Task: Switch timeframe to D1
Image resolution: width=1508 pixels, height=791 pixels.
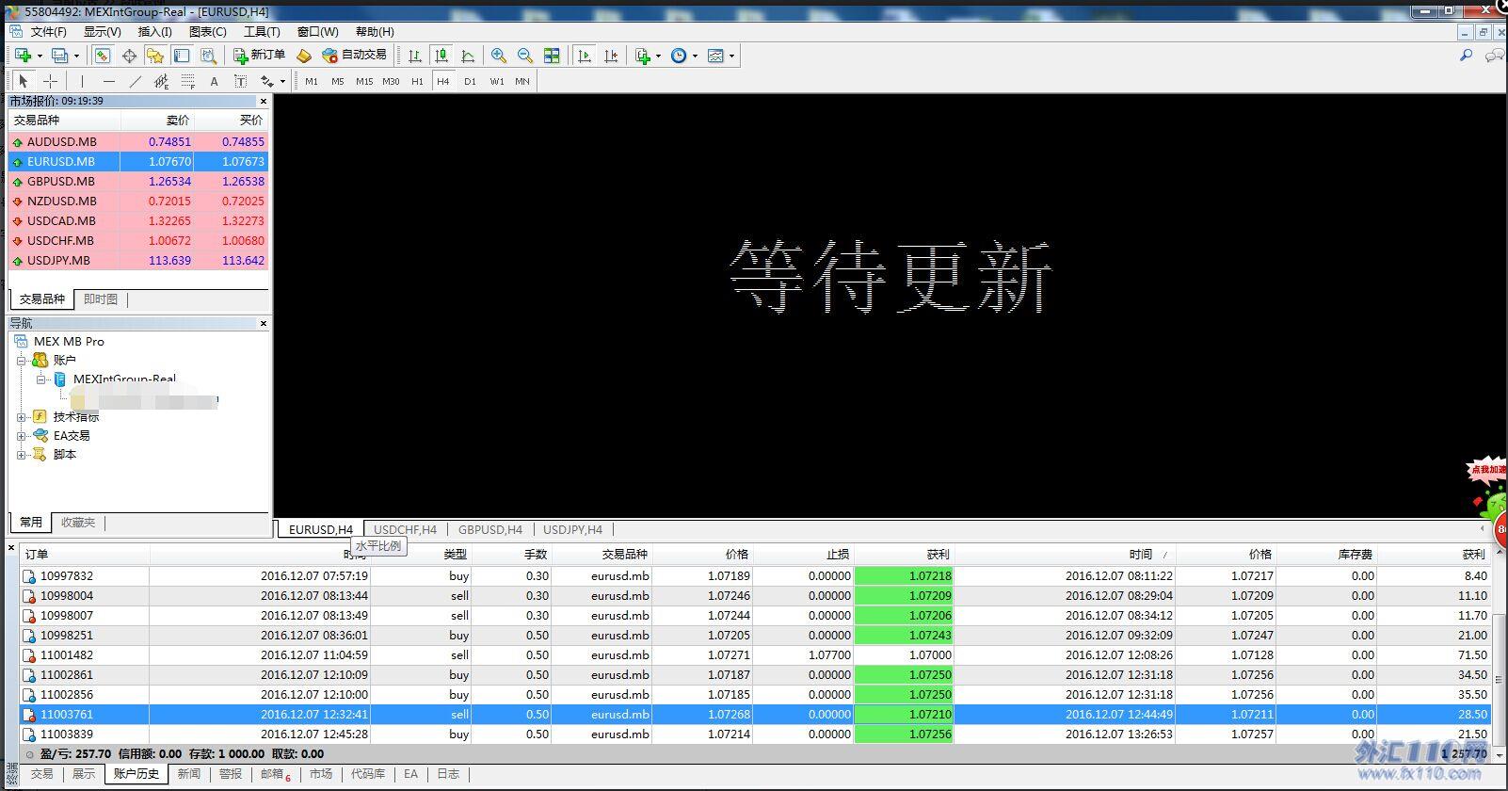Action: point(470,81)
